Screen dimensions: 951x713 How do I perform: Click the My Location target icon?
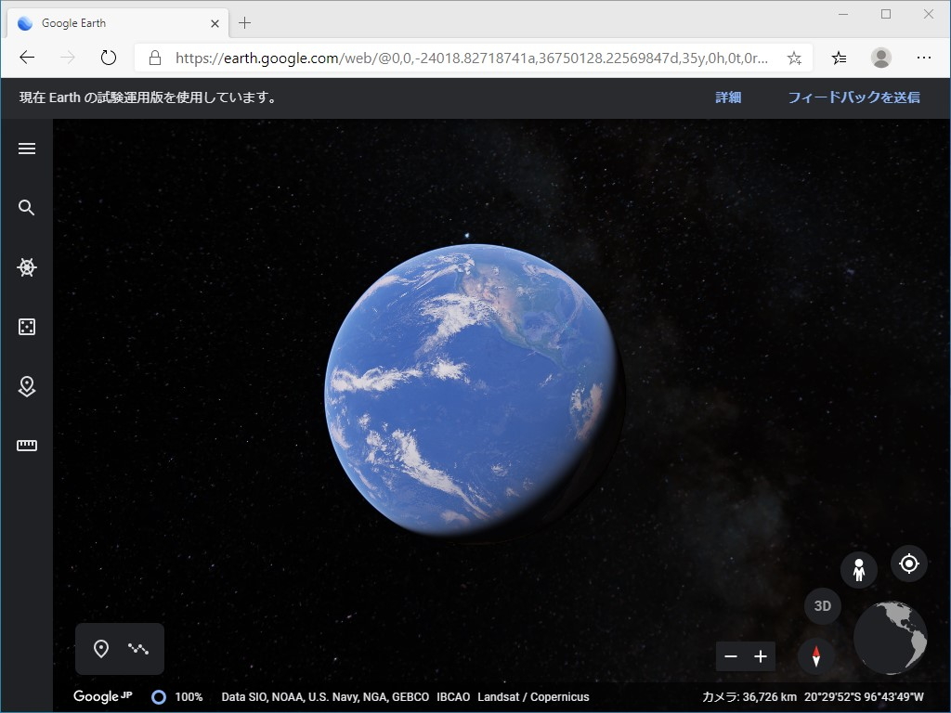tap(908, 563)
